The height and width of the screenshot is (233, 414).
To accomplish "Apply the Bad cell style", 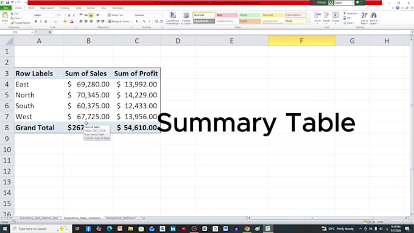I will (227, 15).
